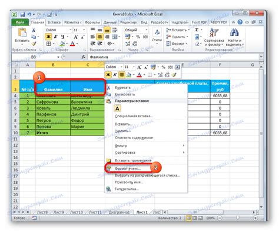Switch to the Диаграмма1 sheet tab
Image resolution: width=279 pixels, height=231 pixels.
pyautogui.click(x=119, y=212)
